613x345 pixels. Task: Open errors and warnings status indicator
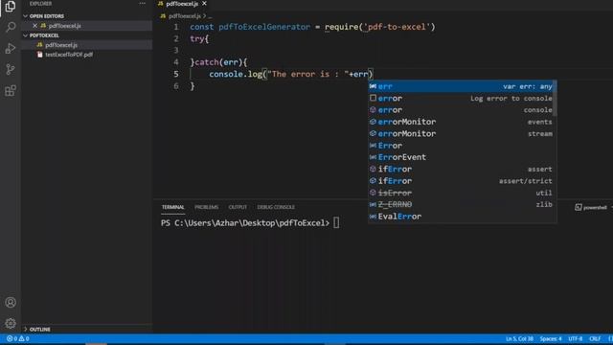click(17, 338)
